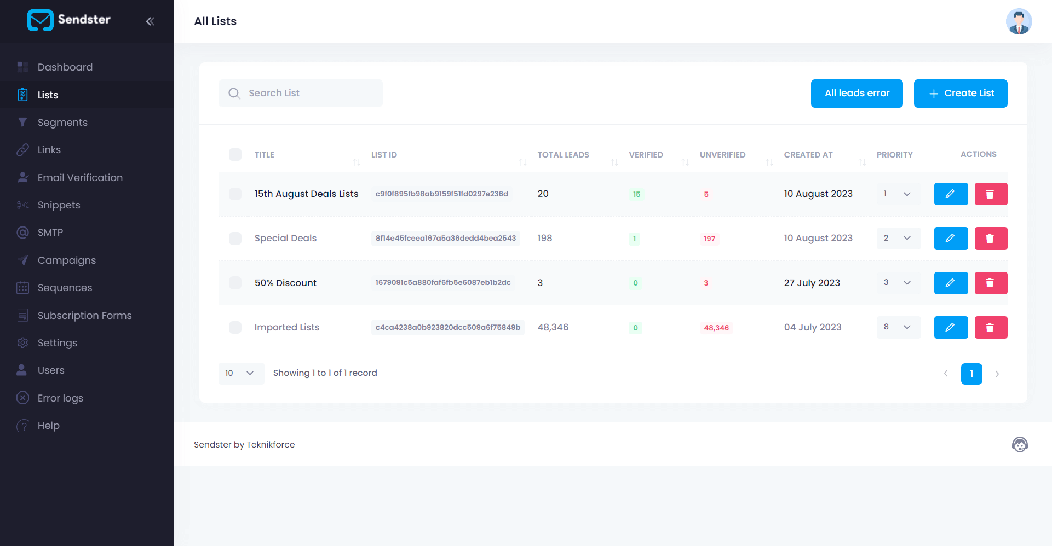Open priority dropdown for 15th August Deals
The image size is (1052, 546).
[x=898, y=194]
